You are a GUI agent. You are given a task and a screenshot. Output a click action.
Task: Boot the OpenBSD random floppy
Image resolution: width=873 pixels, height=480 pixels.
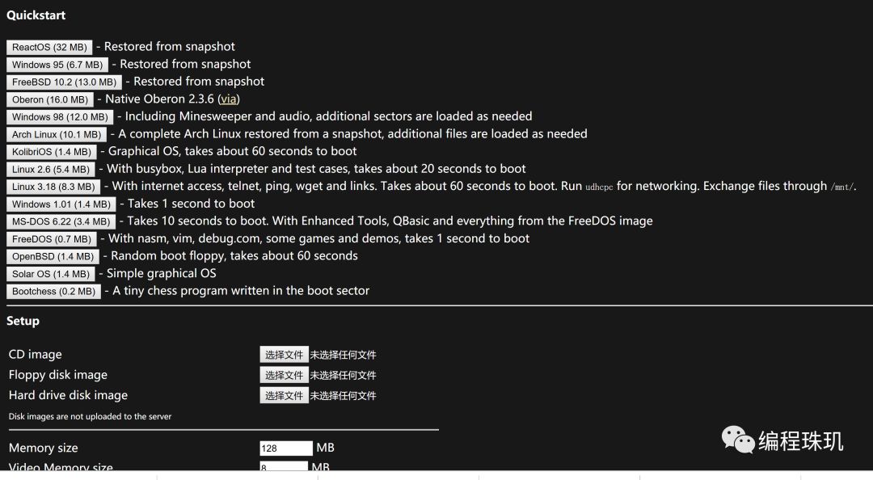click(52, 256)
